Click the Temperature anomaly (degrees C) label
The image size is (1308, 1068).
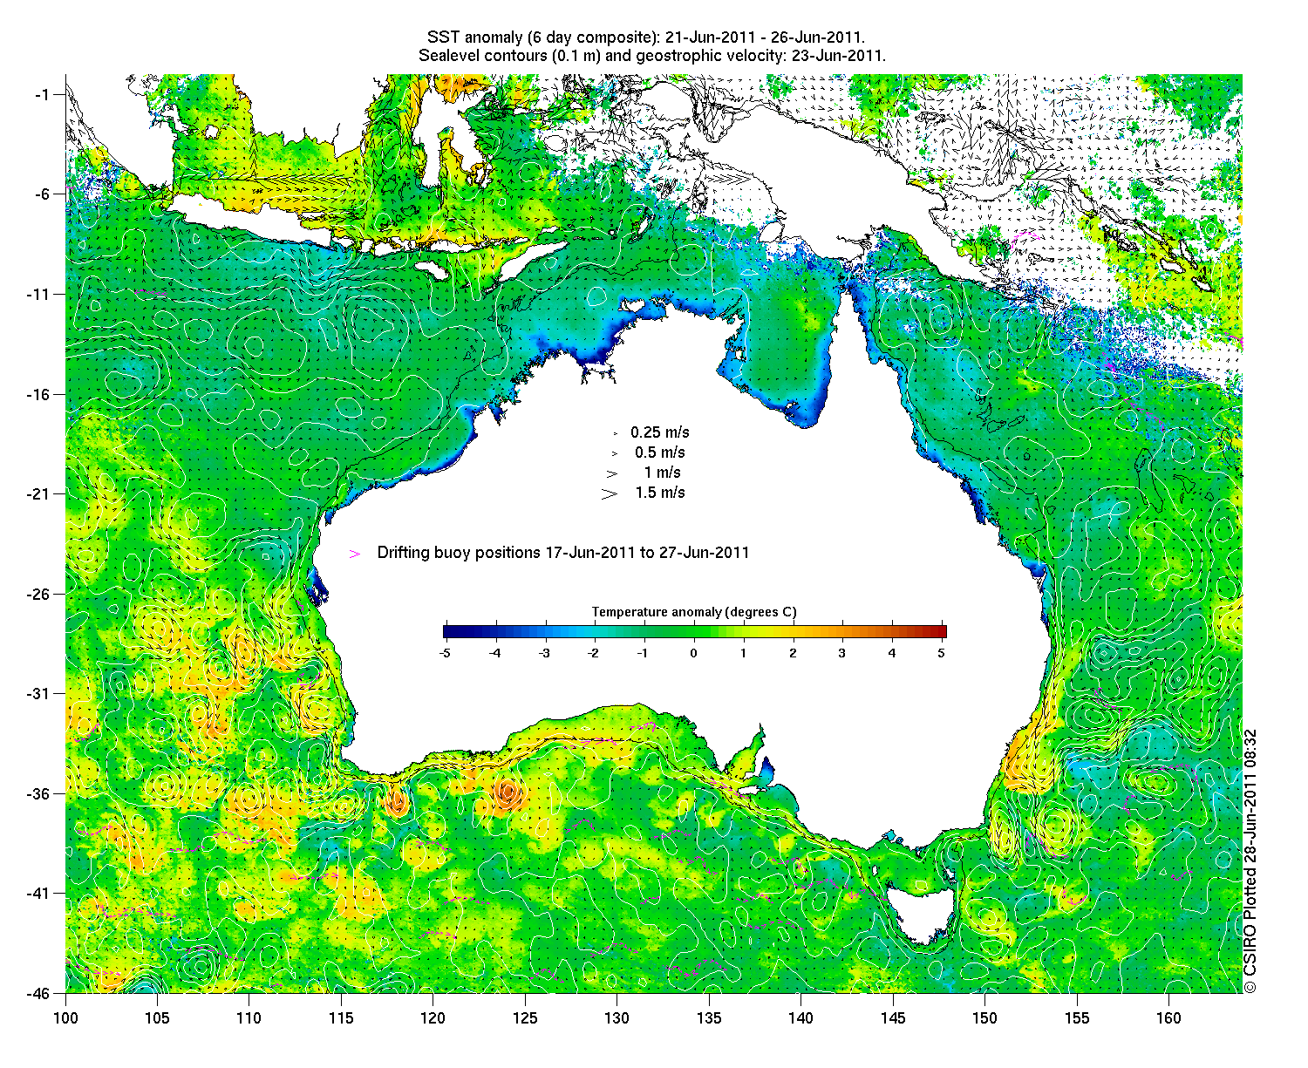click(x=694, y=612)
